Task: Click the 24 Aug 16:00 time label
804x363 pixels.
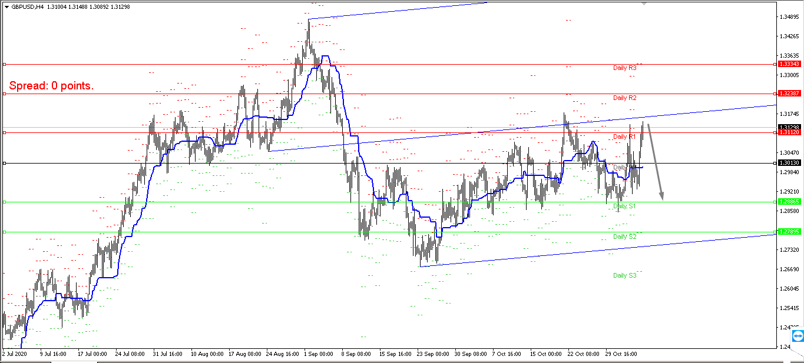Action: coord(283,355)
